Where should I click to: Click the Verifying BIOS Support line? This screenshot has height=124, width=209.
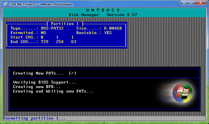[x=44, y=82]
